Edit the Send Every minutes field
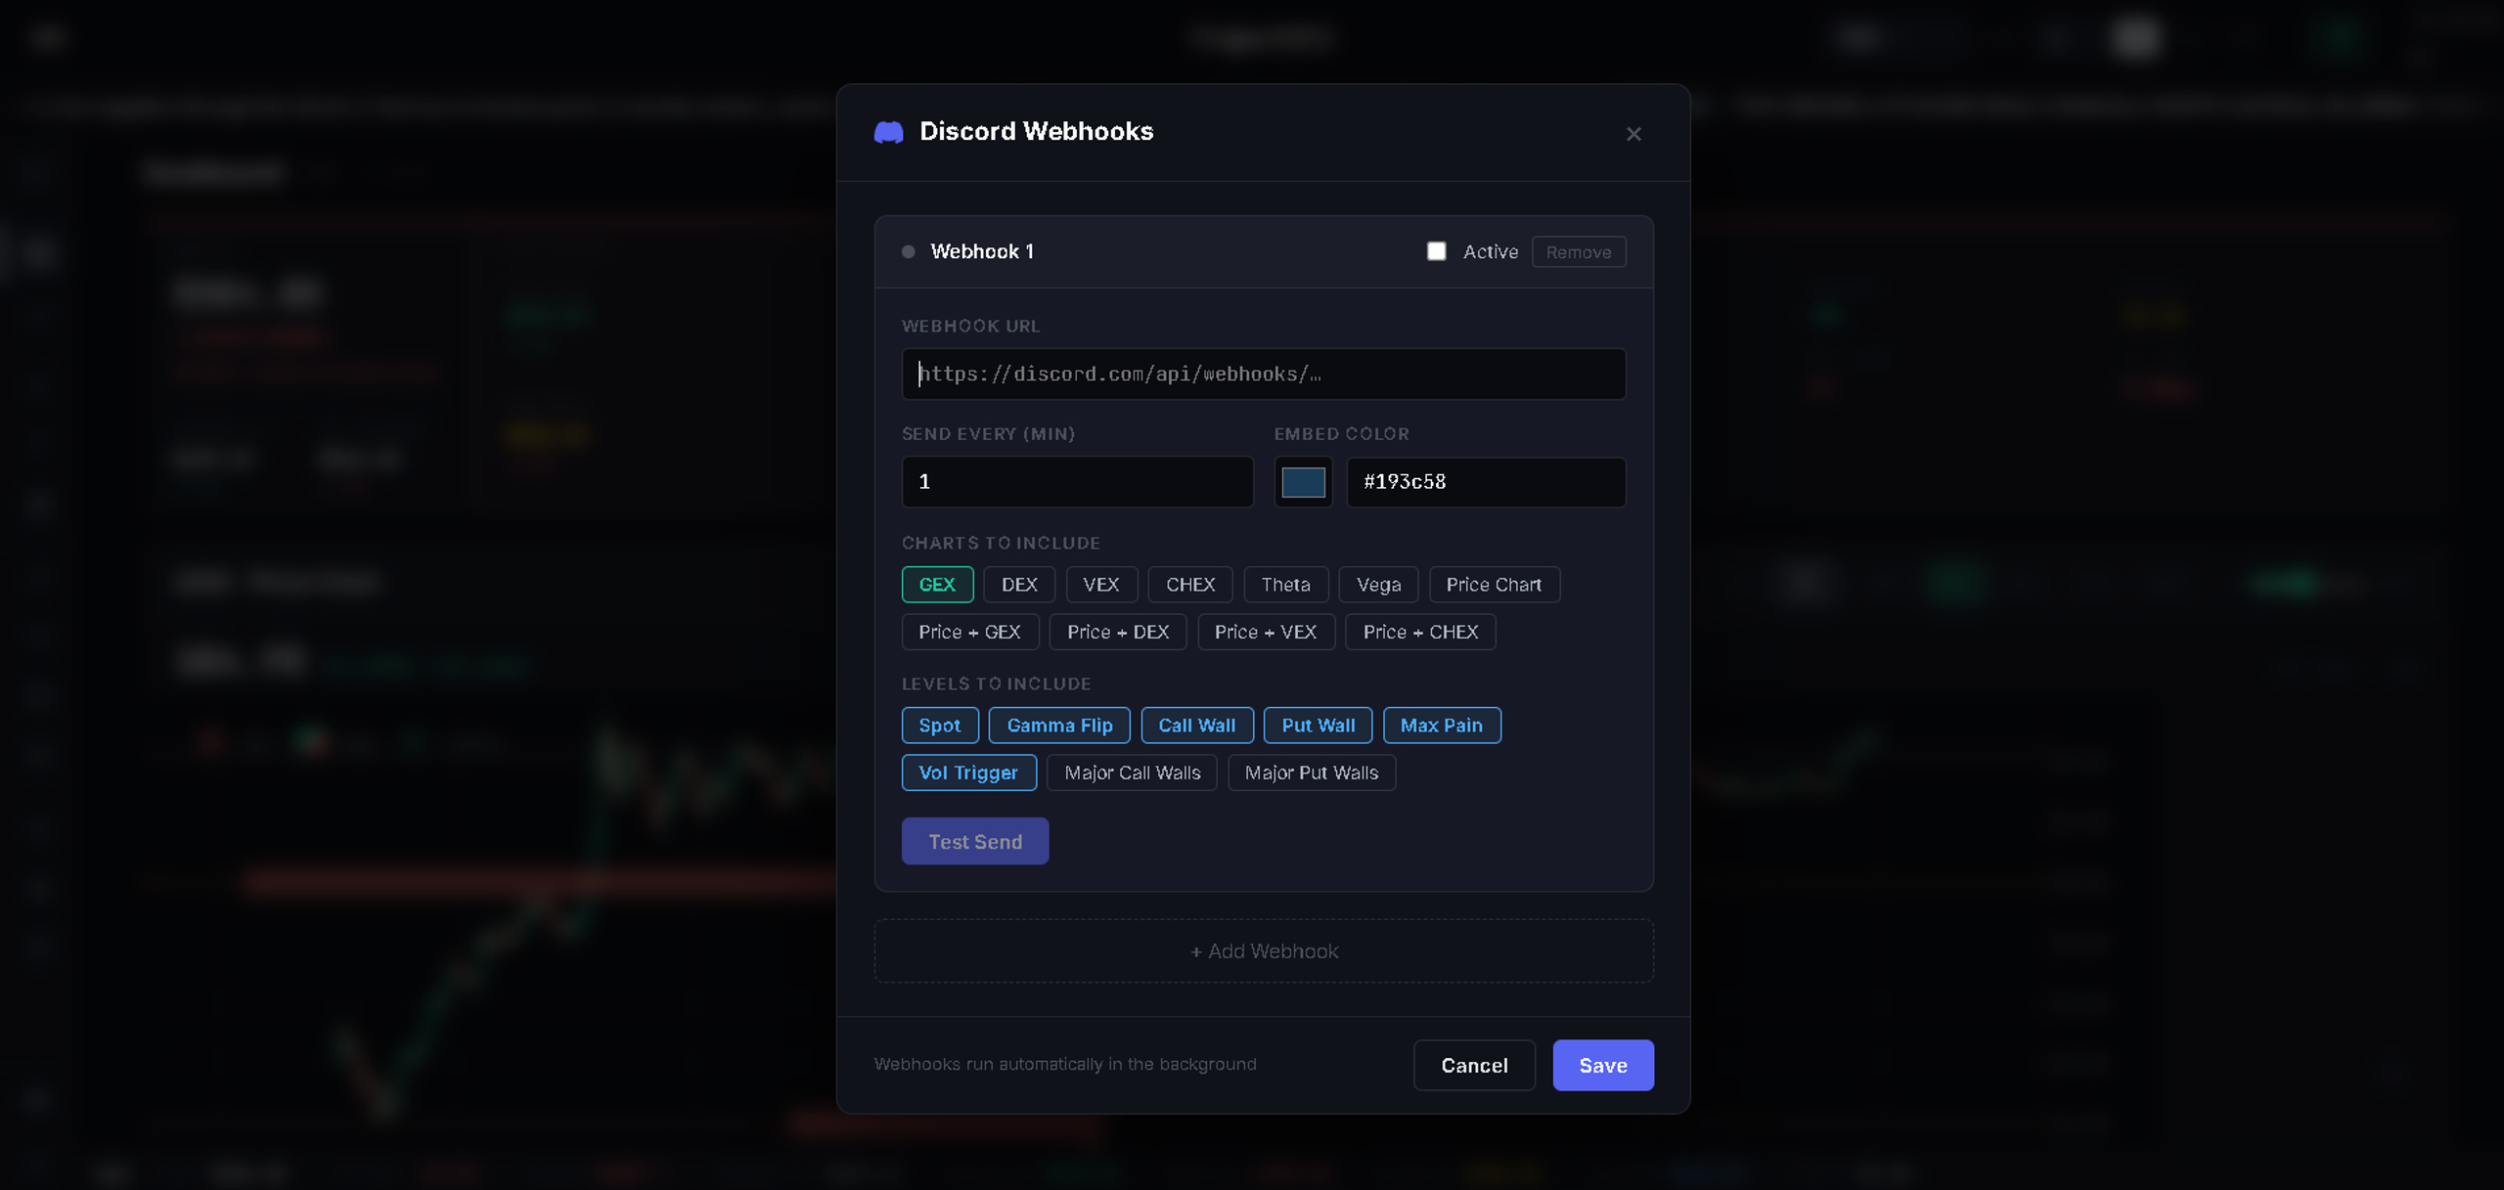The width and height of the screenshot is (2504, 1190). coord(1077,481)
